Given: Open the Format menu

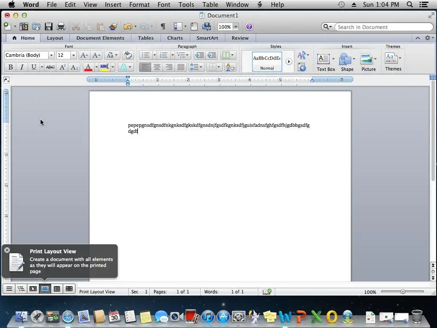Looking at the screenshot, I should (x=140, y=5).
